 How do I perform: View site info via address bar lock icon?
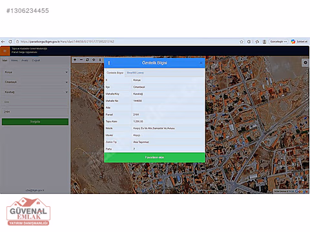[17, 41]
